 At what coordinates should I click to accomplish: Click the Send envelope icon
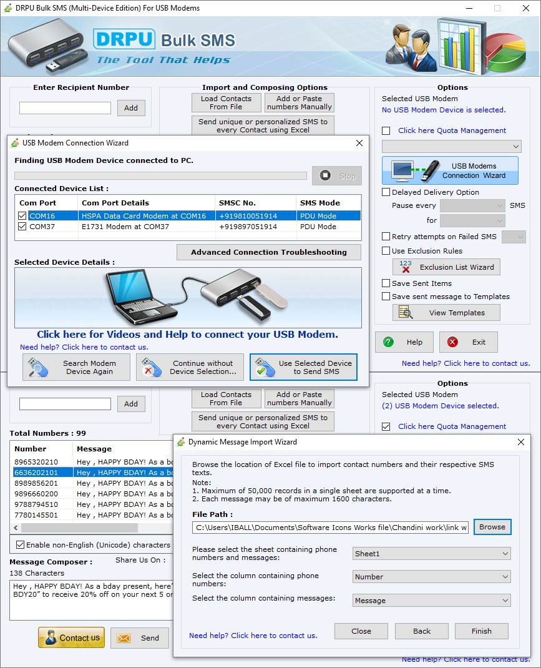(124, 637)
